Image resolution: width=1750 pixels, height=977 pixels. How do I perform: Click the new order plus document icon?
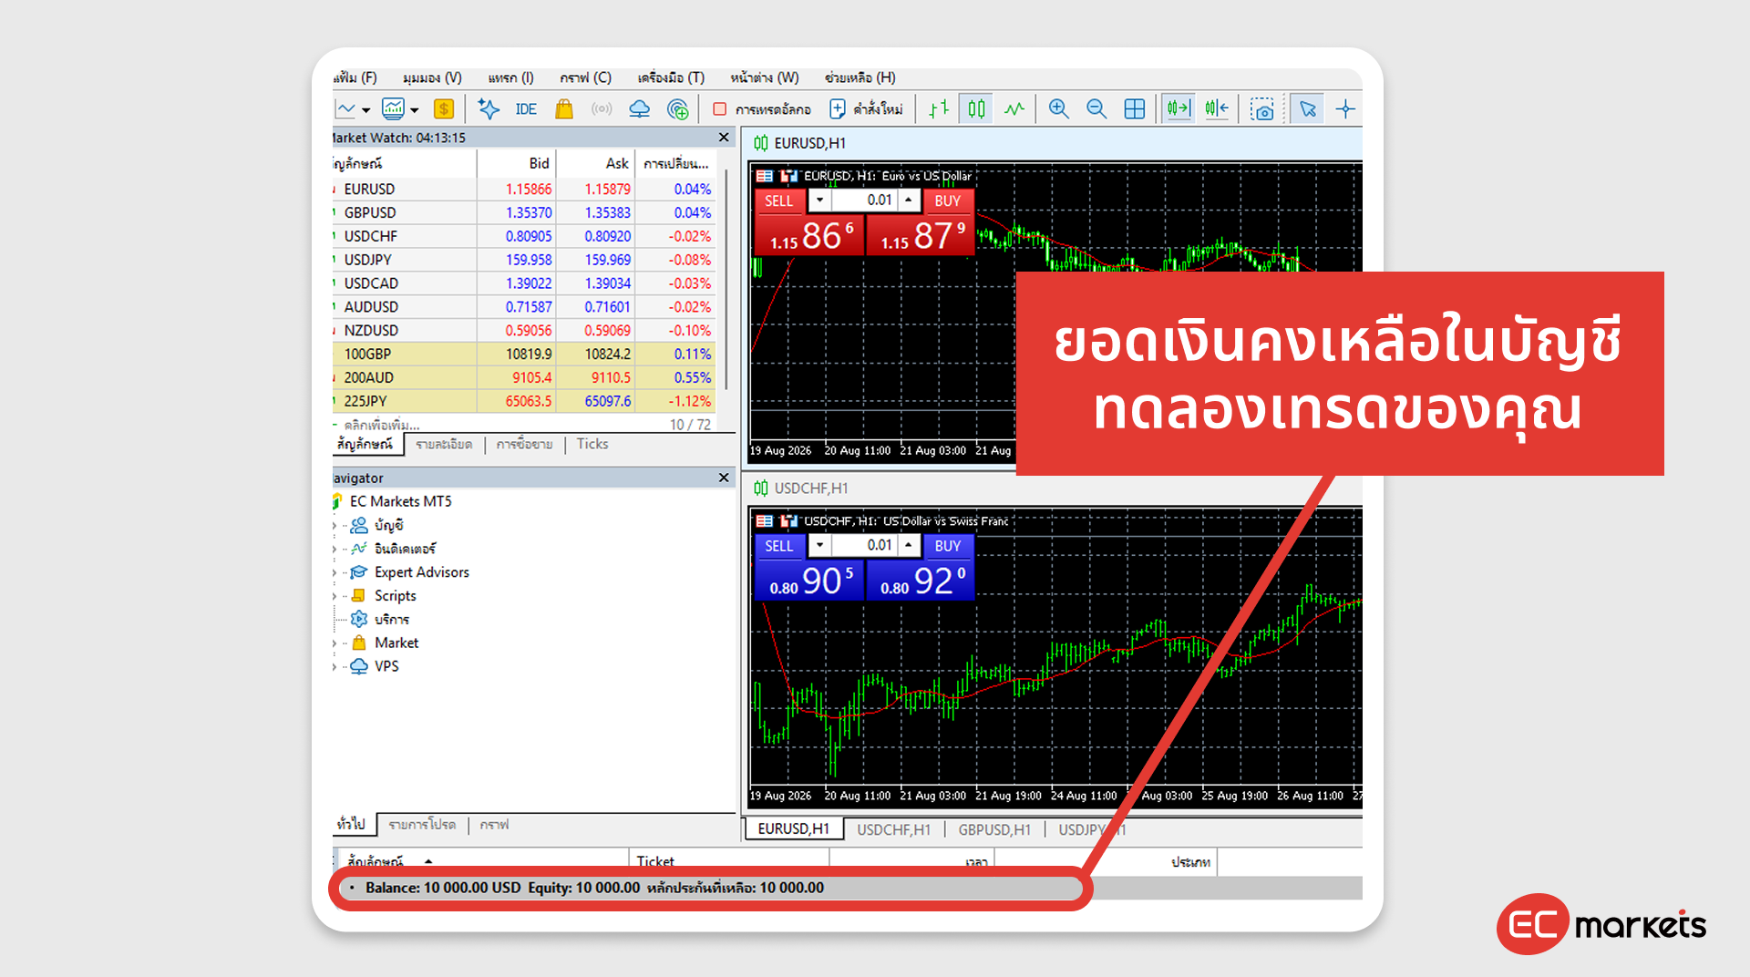point(837,109)
